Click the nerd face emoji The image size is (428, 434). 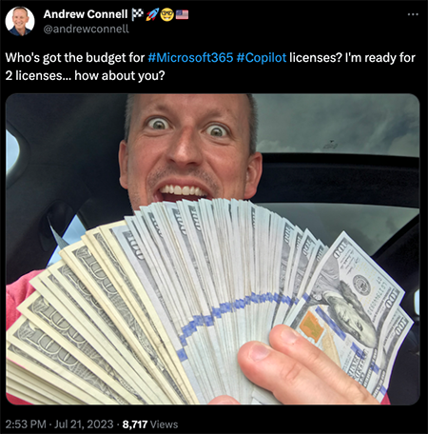[166, 14]
